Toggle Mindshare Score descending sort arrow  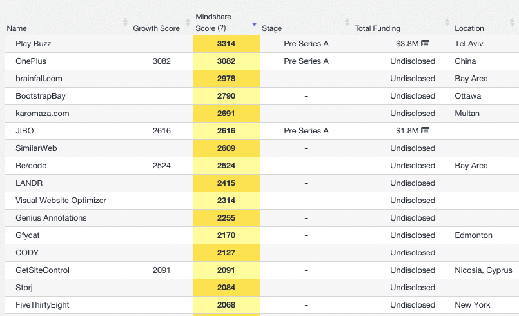tap(254, 24)
